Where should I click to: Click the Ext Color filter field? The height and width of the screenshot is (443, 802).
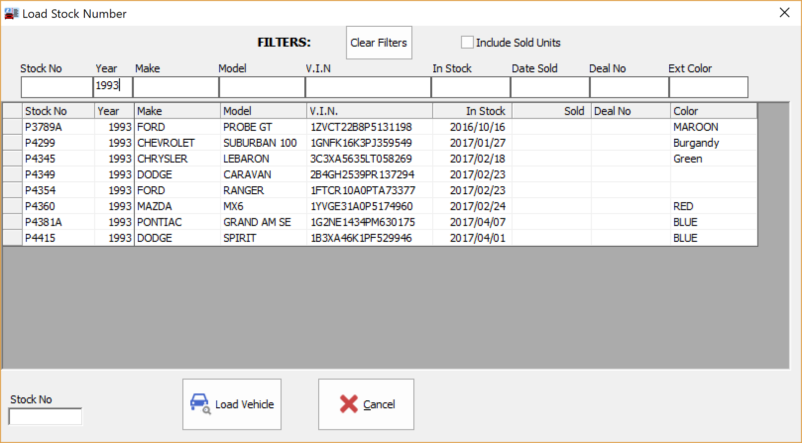pyautogui.click(x=708, y=87)
